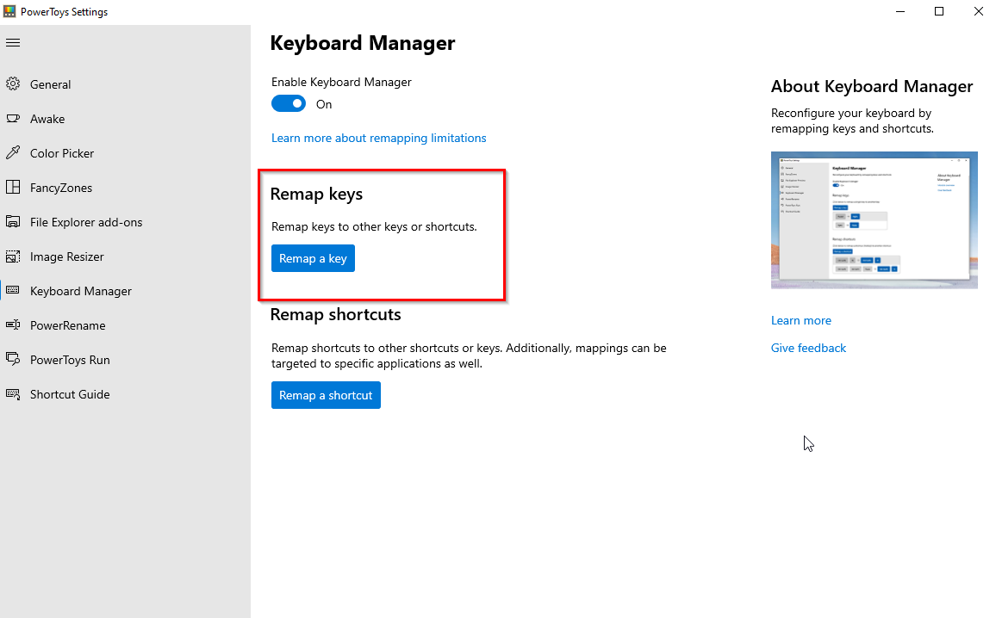This screenshot has width=996, height=618.
Task: Close the PowerToys Settings window
Action: point(978,11)
